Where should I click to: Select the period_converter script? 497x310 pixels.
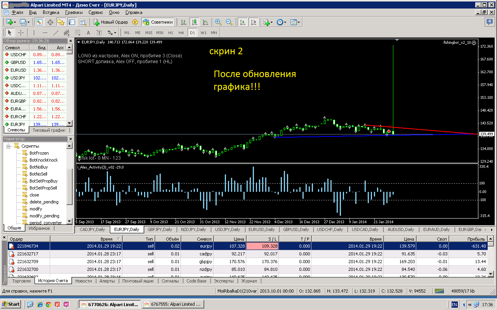(x=45, y=223)
